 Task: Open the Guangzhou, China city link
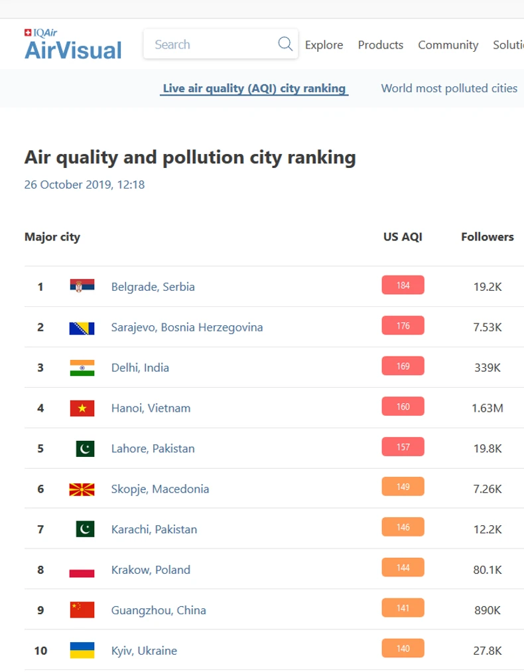point(159,610)
